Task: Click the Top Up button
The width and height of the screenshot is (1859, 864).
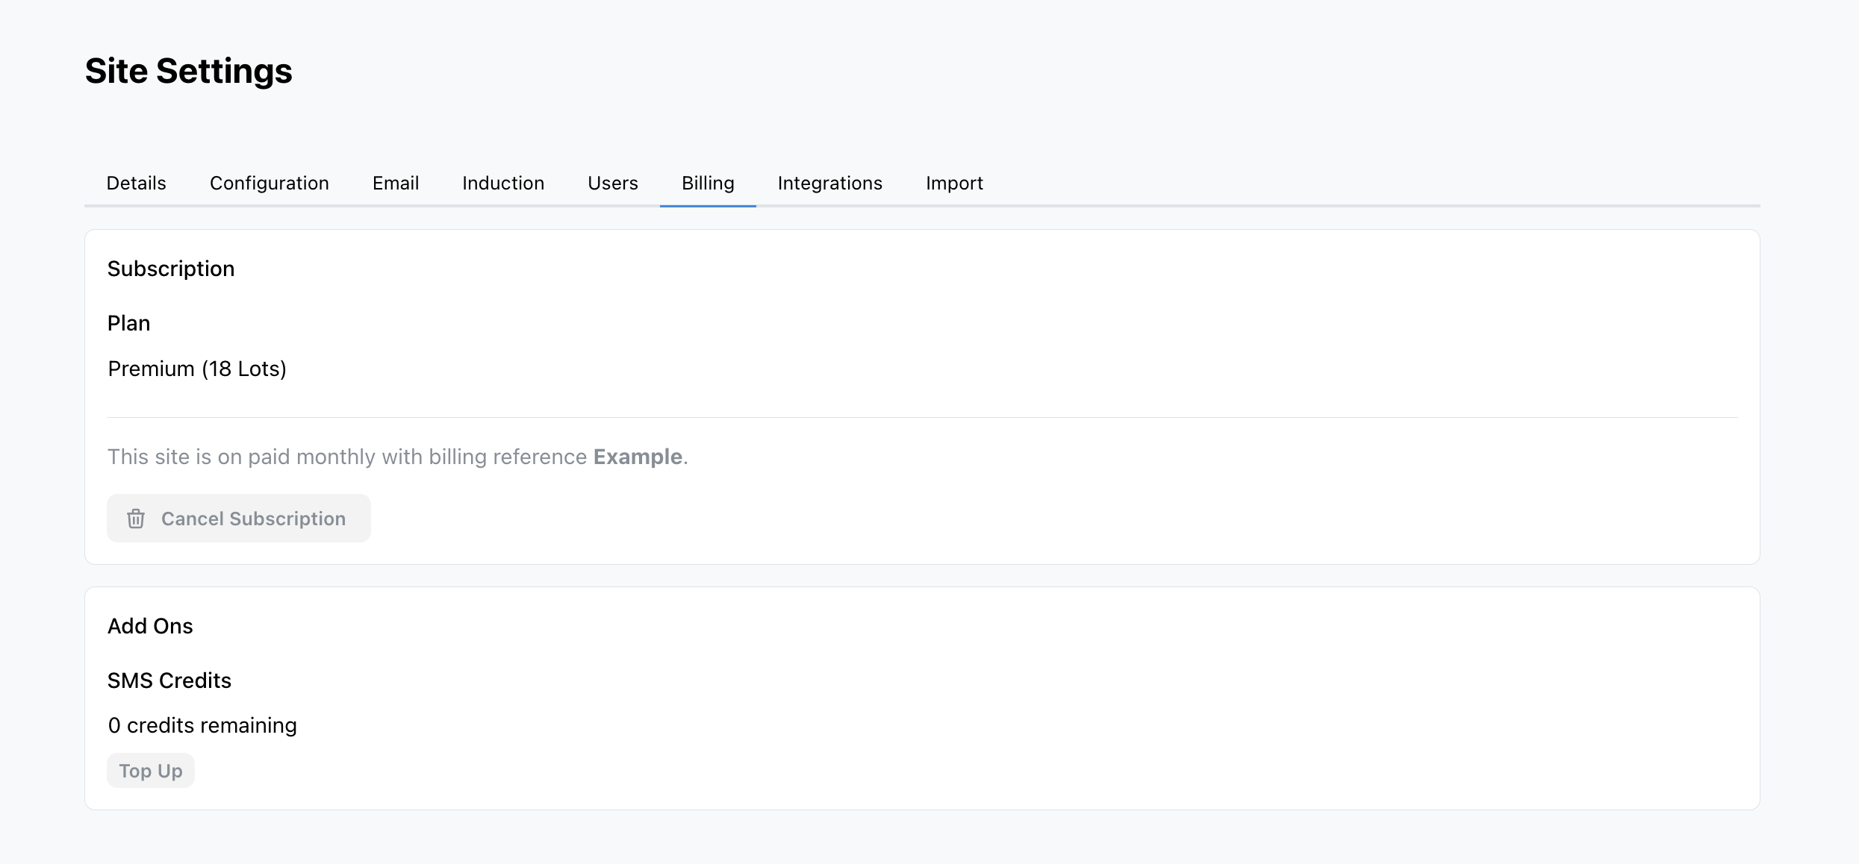Action: (x=151, y=771)
